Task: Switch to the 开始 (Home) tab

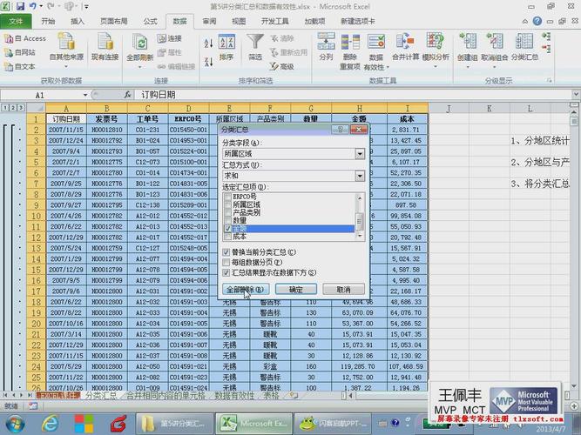Action: (48, 22)
